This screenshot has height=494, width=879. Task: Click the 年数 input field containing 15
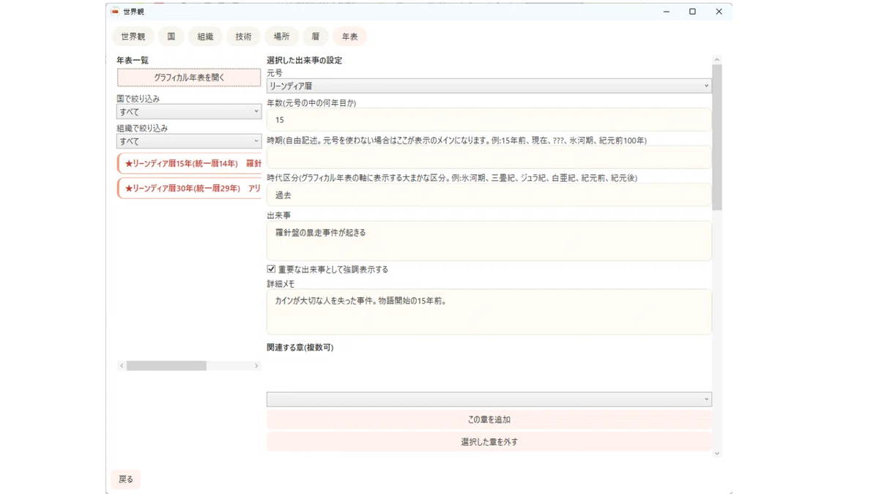click(x=489, y=120)
